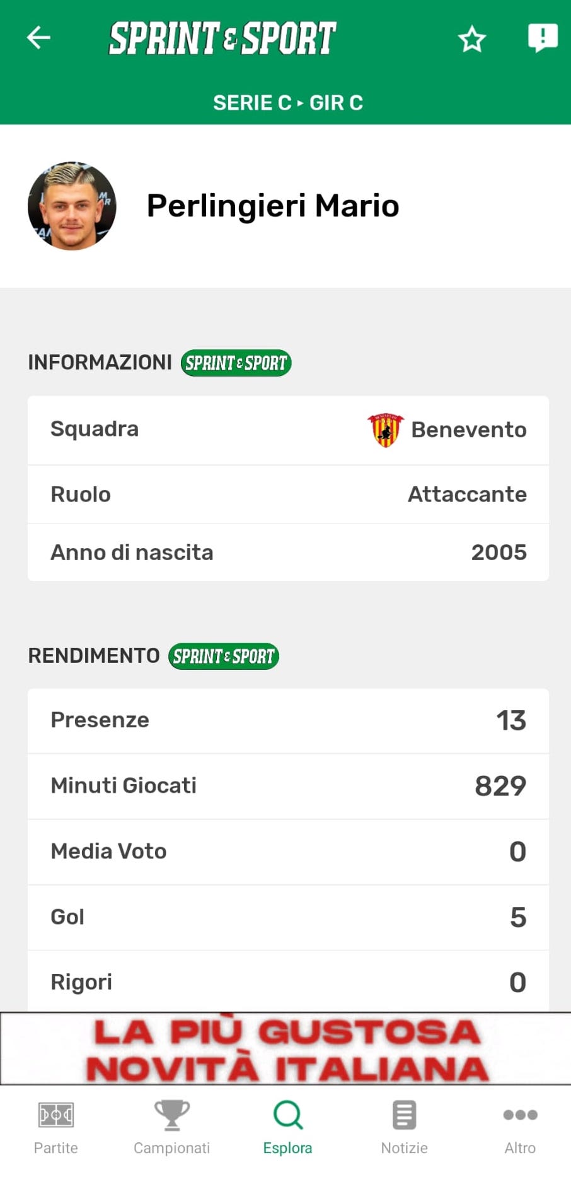Tap the back arrow icon
Image resolution: width=571 pixels, height=1177 pixels.
(x=38, y=38)
